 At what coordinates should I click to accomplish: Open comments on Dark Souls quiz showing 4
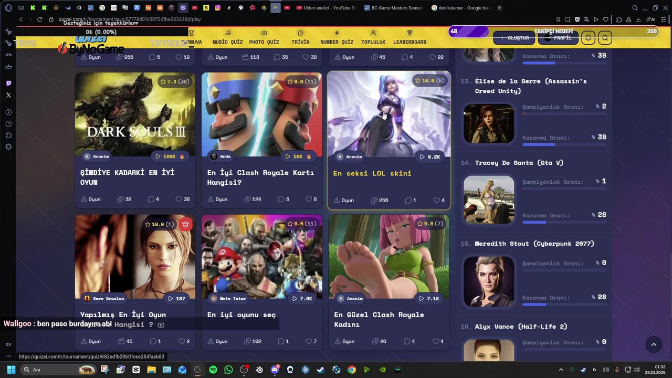tap(153, 199)
